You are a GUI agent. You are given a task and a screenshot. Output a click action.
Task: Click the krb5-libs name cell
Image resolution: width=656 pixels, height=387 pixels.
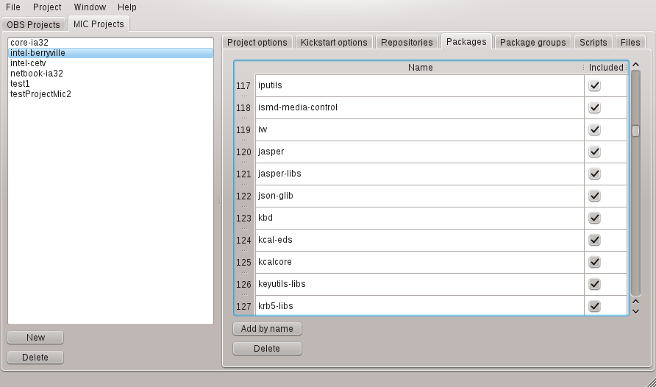click(x=420, y=306)
